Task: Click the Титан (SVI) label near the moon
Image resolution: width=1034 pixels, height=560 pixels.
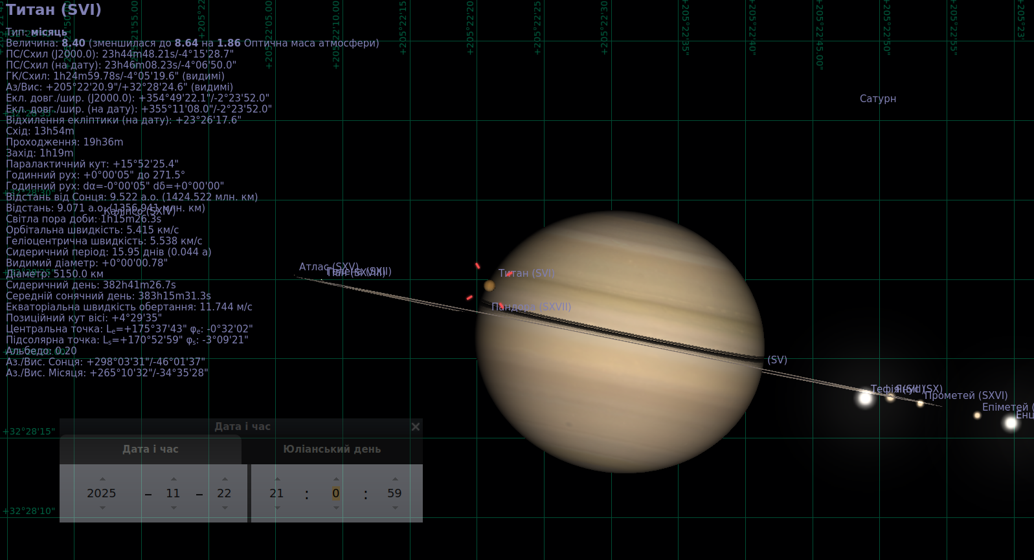Action: [x=526, y=274]
